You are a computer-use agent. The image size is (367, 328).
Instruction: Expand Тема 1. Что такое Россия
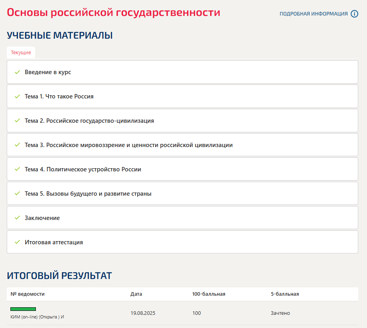tap(183, 96)
